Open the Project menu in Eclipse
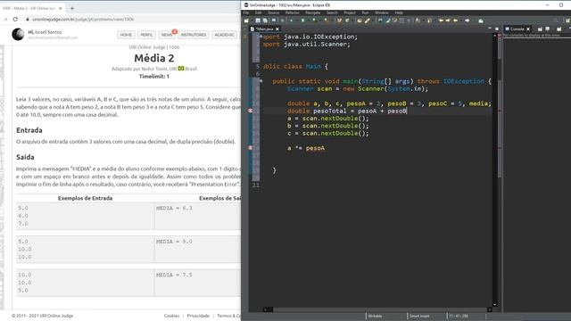 [350, 12]
